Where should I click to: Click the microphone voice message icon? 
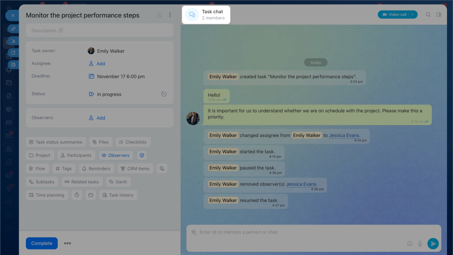[x=420, y=244]
